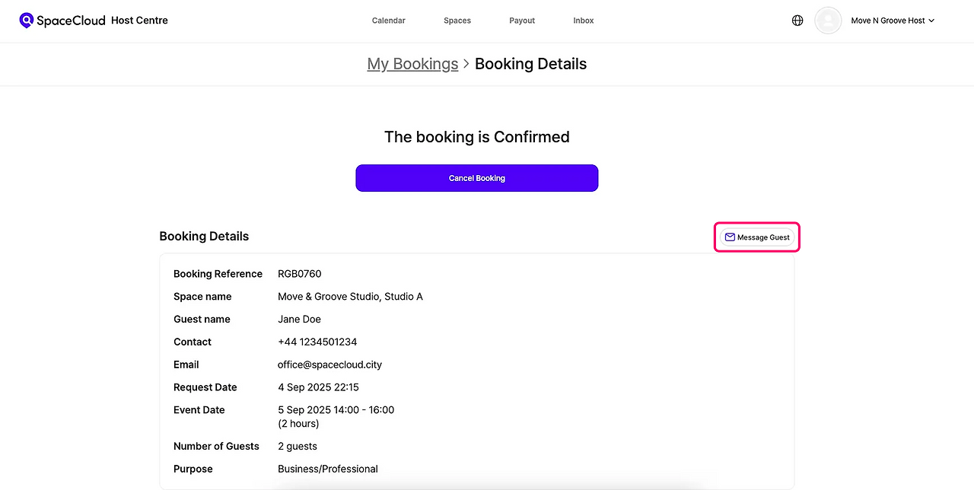Click the SpaceCloud logo pin icon
974x490 pixels.
27,21
